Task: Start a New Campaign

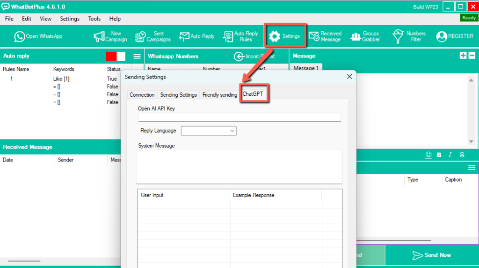Action: [110, 36]
